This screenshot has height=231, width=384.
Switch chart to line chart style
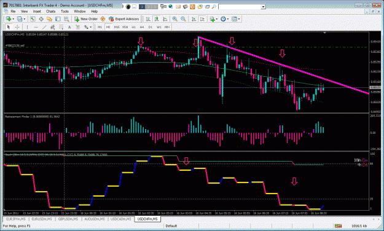(165, 19)
